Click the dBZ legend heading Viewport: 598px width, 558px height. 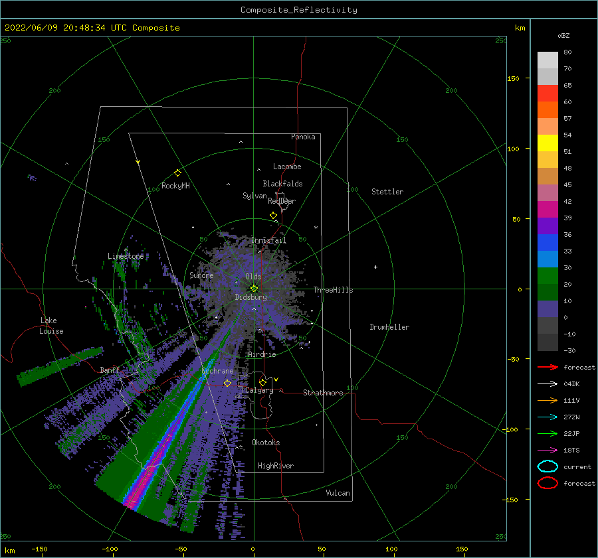[563, 35]
